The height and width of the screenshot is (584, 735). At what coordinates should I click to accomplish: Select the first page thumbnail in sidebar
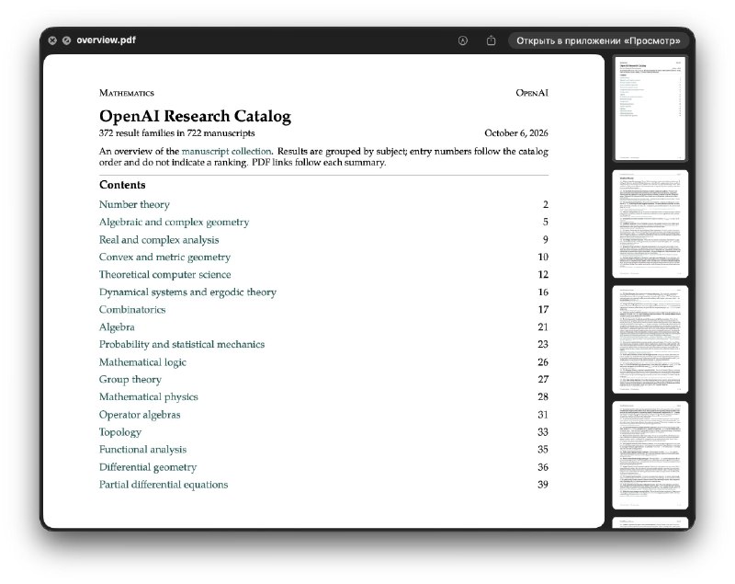pyautogui.click(x=650, y=109)
